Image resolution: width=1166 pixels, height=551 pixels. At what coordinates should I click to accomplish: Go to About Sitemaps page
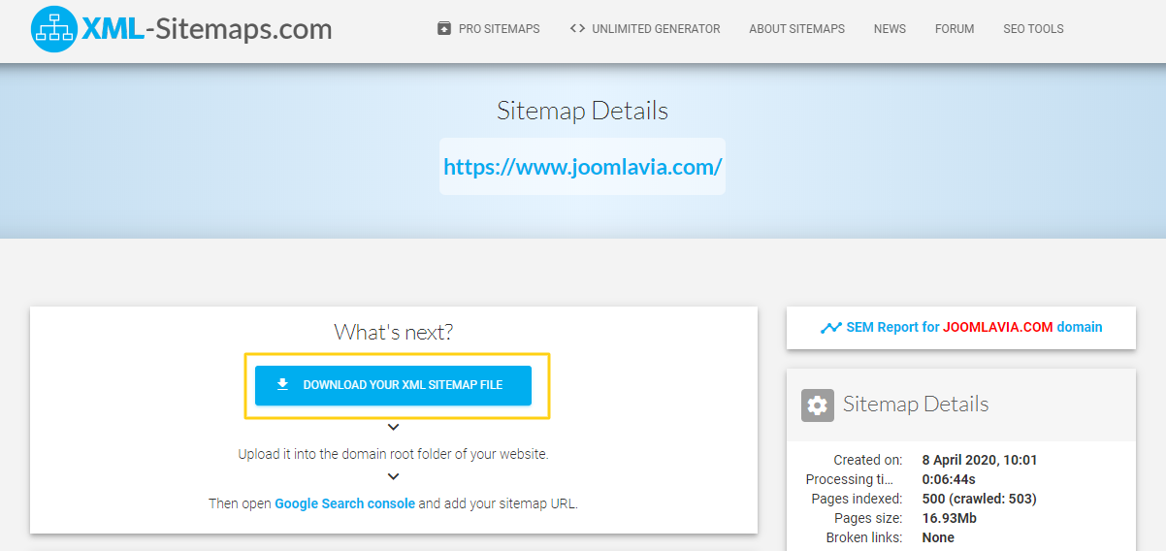[x=796, y=29]
